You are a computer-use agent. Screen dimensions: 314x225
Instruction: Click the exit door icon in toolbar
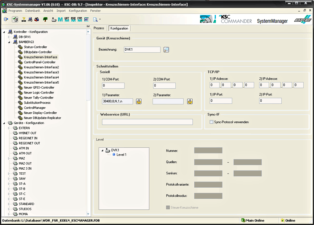pyautogui.click(x=6, y=19)
